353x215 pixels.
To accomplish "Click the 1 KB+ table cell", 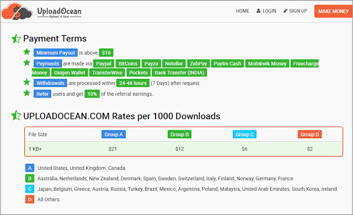I will (35, 149).
